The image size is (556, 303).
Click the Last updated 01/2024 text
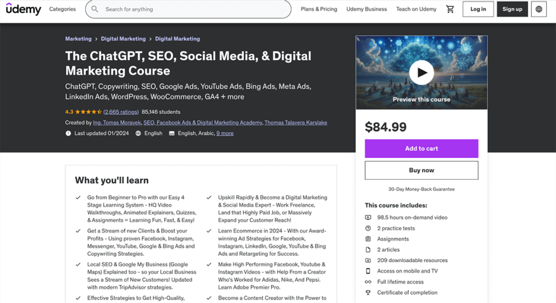[x=102, y=133]
